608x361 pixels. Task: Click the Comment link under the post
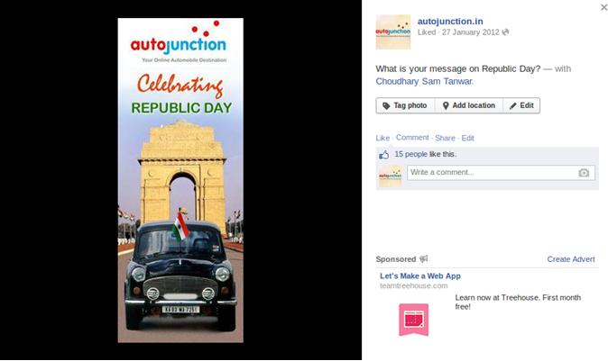coord(412,138)
